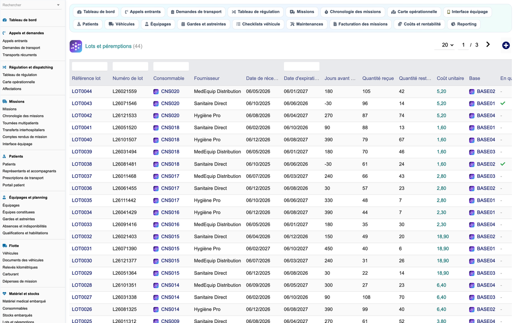Open Patients toolbar button
This screenshot has width=521, height=323.
[87, 24]
